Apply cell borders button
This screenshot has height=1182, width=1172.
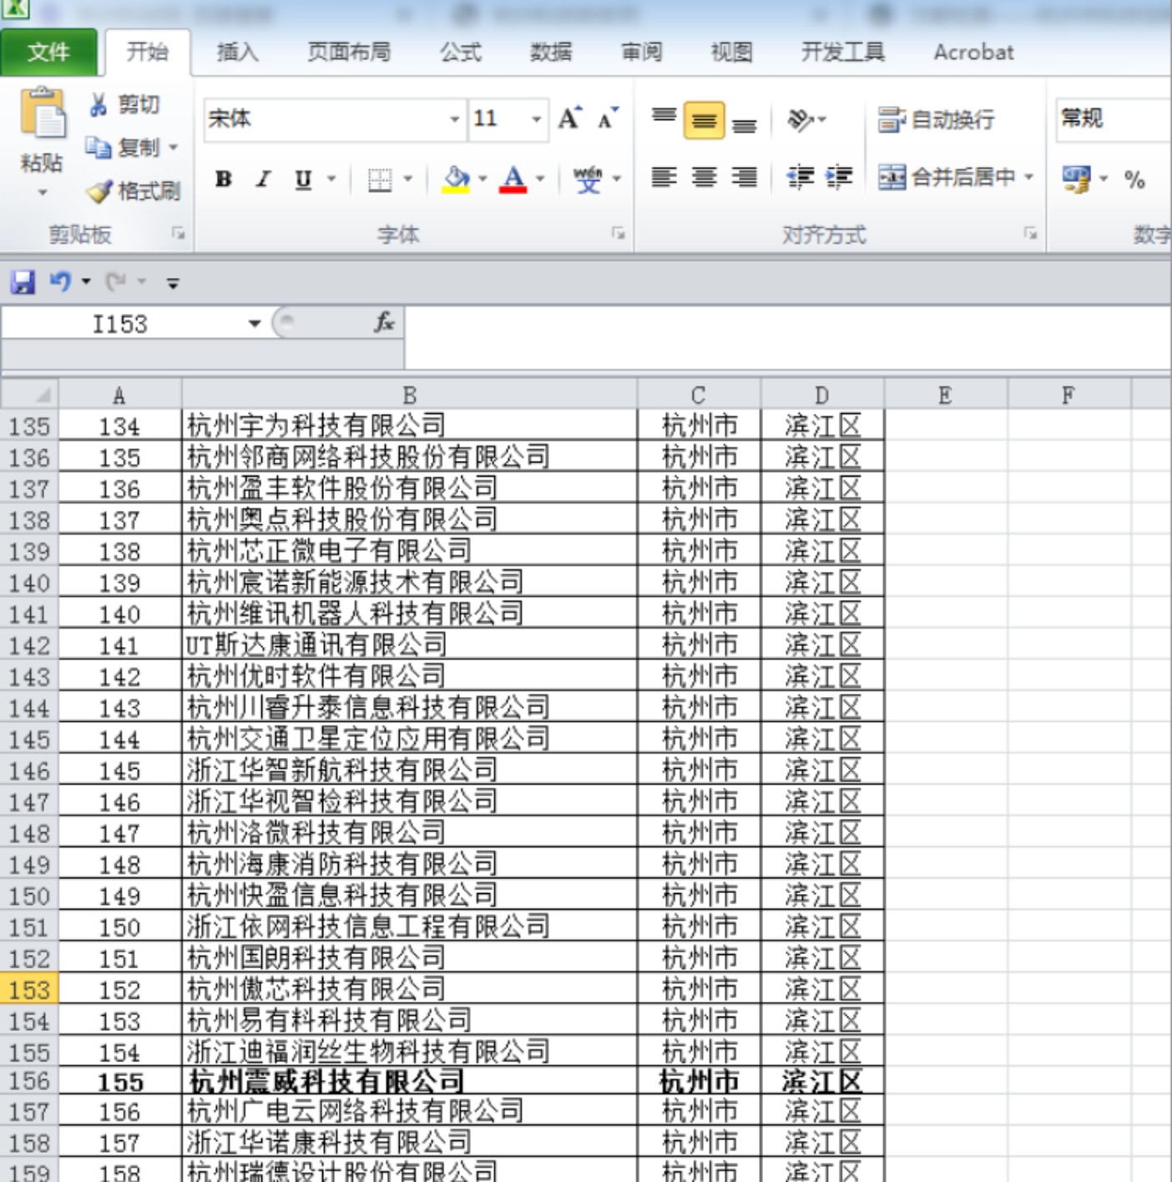point(380,179)
